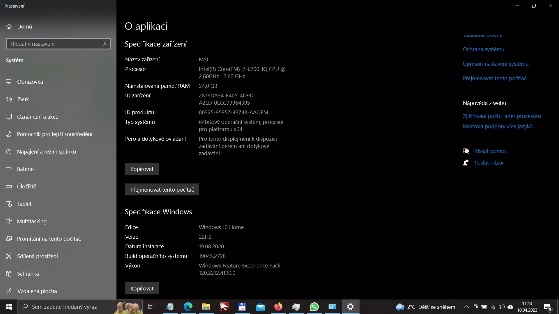The width and height of the screenshot is (559, 314).
Task: Copy Windows specifications with Kopírovat button
Action: (x=142, y=288)
